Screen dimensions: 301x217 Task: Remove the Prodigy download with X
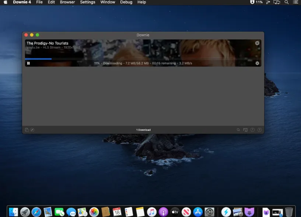point(257,43)
